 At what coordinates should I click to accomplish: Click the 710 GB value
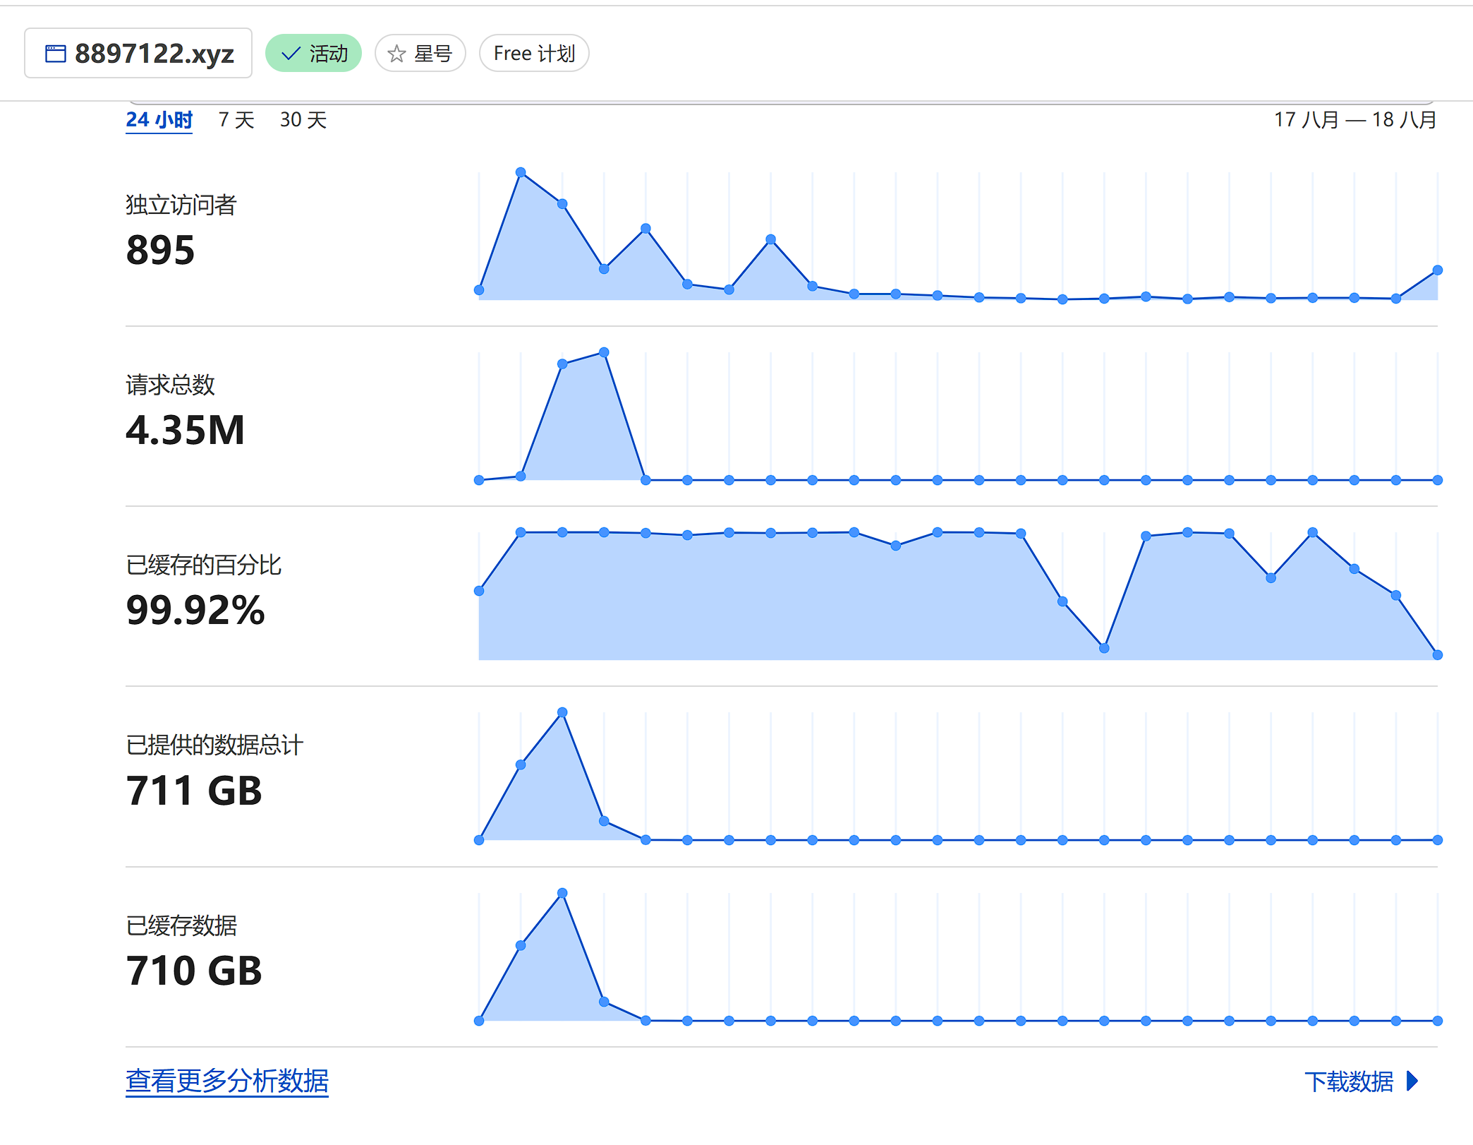tap(194, 971)
